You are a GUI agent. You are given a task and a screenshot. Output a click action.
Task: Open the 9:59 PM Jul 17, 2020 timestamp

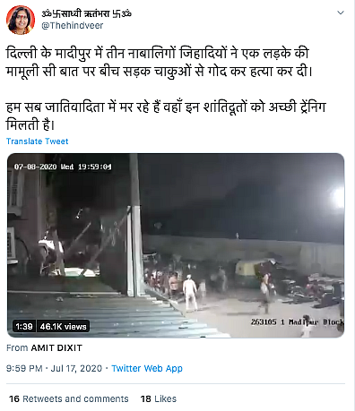[x=54, y=368]
